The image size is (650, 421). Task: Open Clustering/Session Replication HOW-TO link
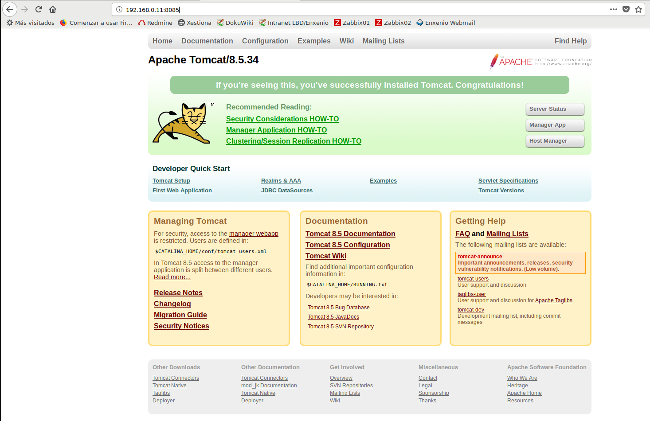(294, 141)
